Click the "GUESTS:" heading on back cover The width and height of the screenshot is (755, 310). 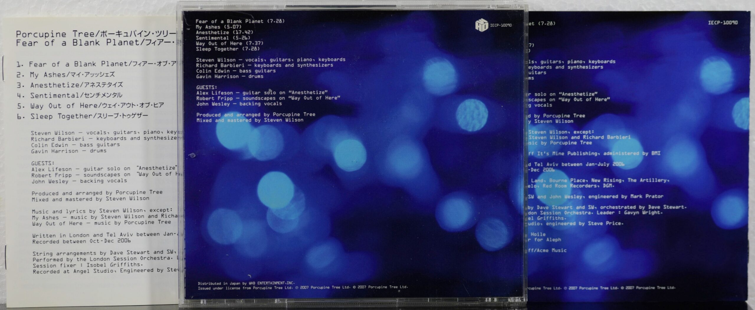(207, 87)
